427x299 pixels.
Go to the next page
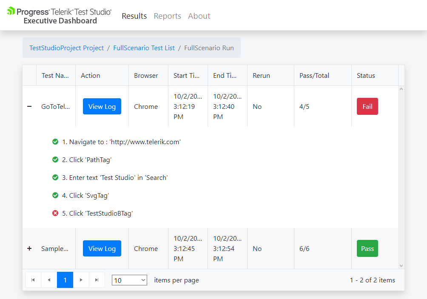pos(81,280)
